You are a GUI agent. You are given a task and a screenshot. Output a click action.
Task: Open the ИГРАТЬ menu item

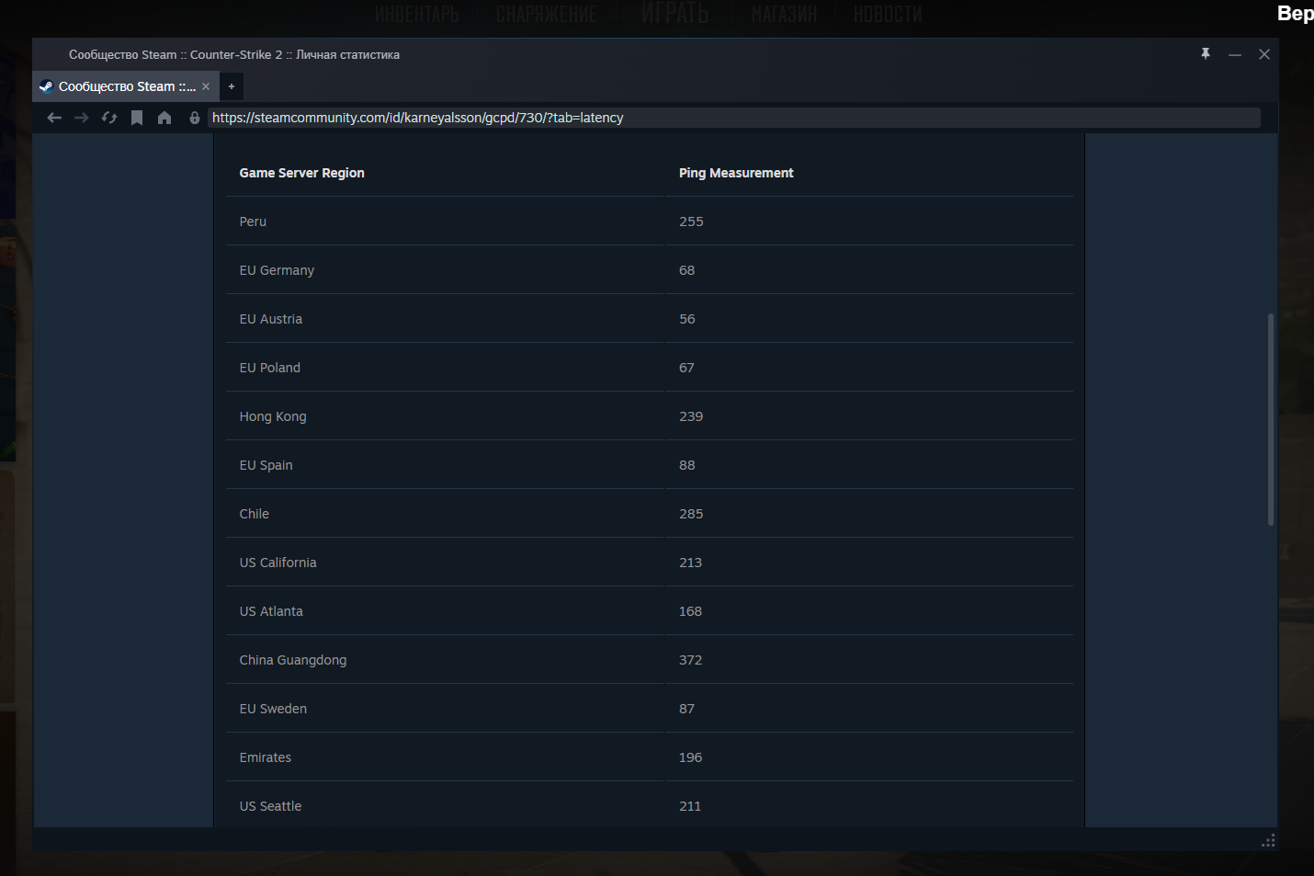point(675,14)
